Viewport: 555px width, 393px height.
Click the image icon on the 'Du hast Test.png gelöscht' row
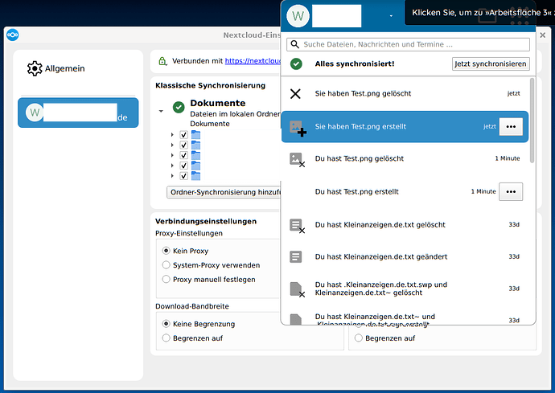pos(297,160)
